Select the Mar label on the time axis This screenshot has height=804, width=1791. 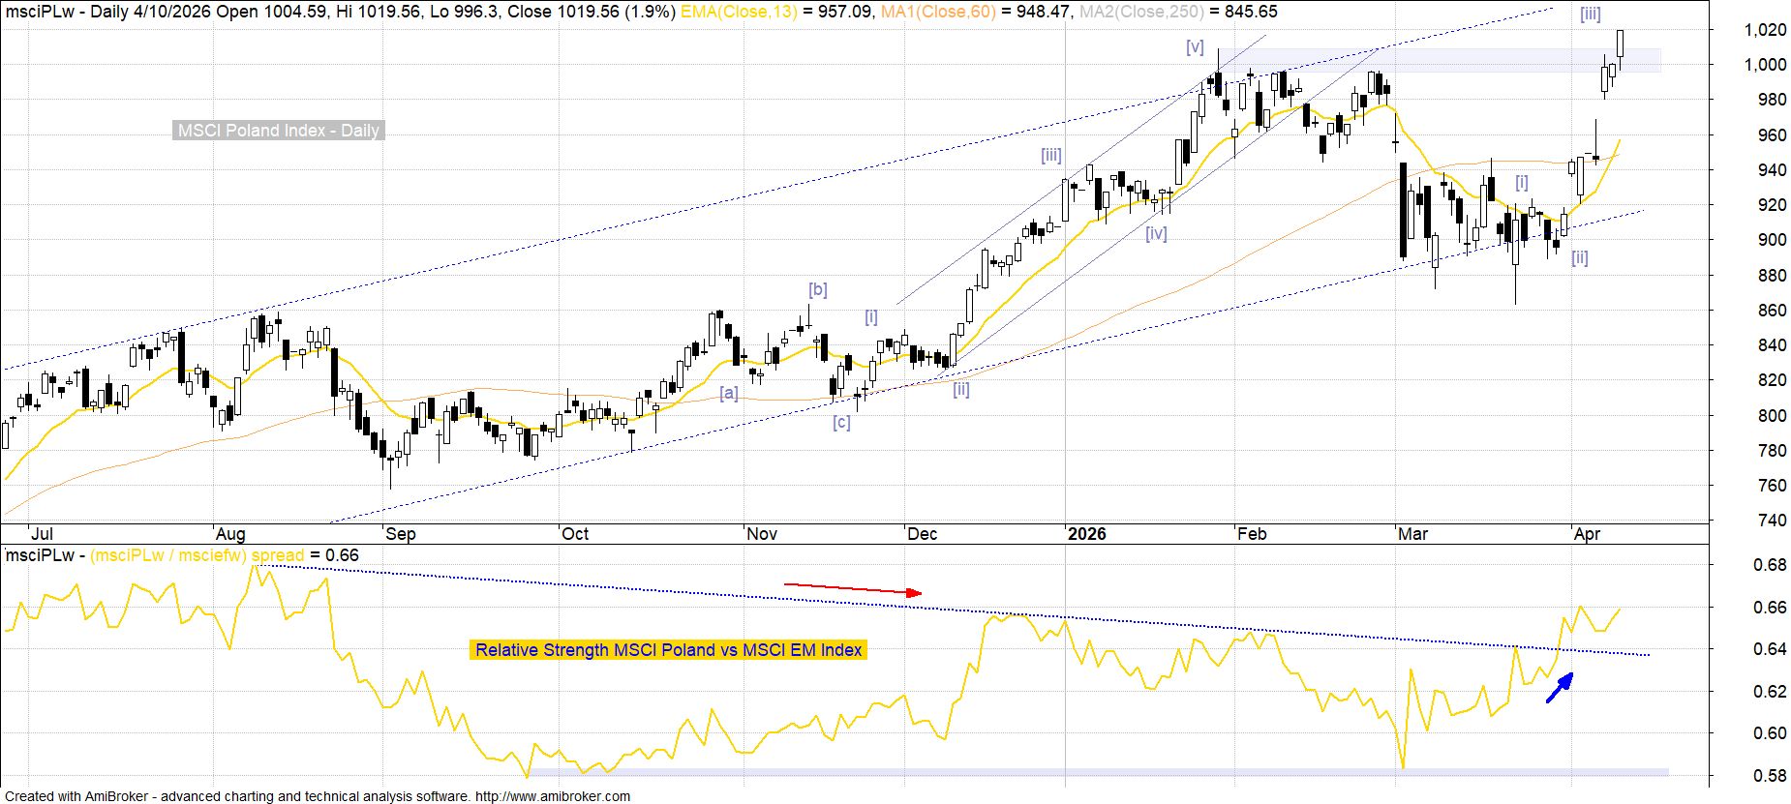[x=1412, y=534]
